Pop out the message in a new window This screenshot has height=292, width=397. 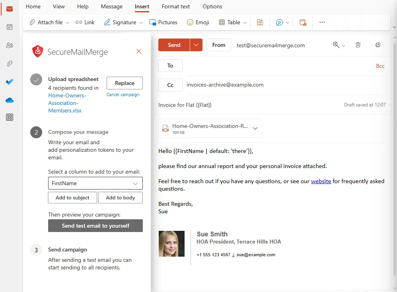[378, 45]
